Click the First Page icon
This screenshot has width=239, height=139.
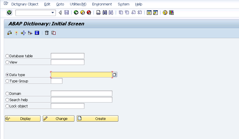121,13
